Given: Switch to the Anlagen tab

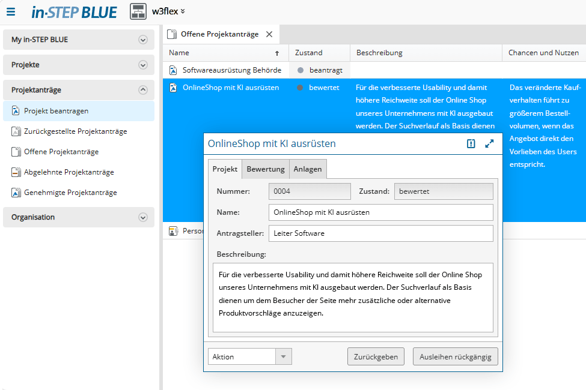Looking at the screenshot, I should pyautogui.click(x=307, y=169).
